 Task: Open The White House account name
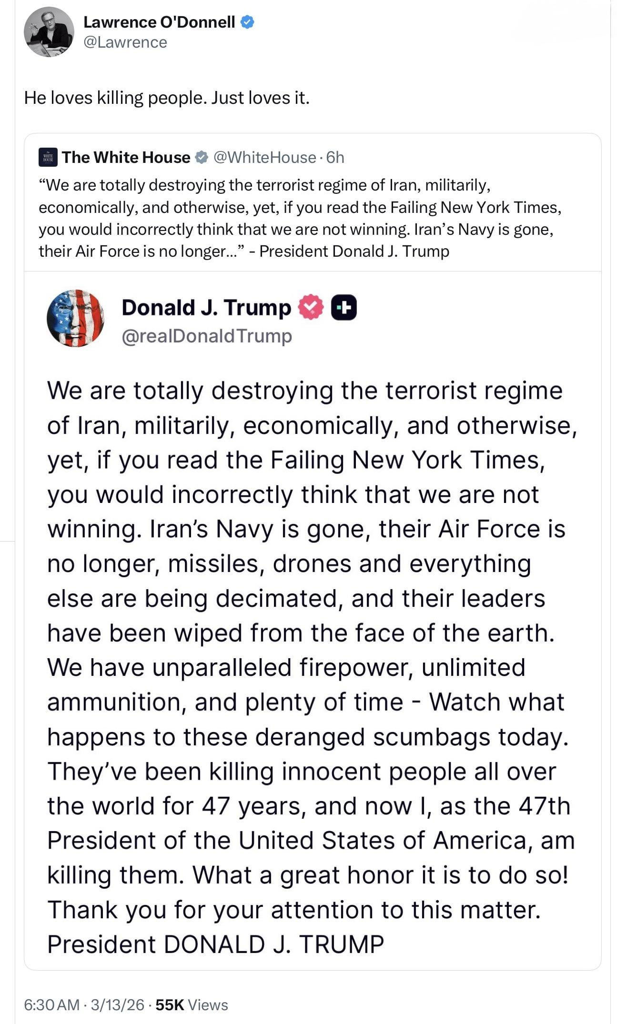(x=126, y=157)
